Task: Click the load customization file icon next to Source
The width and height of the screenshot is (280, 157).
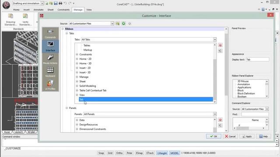Action: pos(118,24)
